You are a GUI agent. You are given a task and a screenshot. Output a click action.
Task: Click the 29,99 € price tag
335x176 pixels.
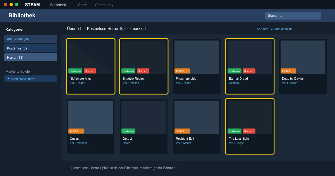pyautogui.click(x=288, y=71)
